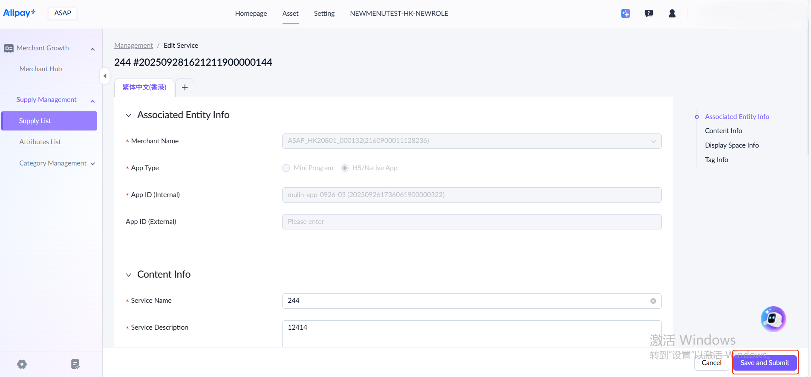Collapse the Content Info section
Screen dimensions: 811x377
129,275
